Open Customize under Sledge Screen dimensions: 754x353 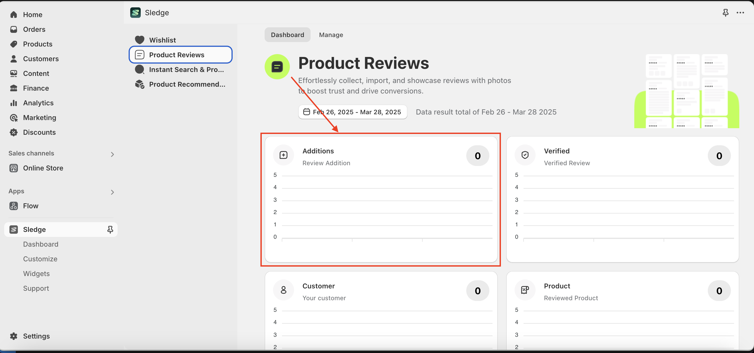click(40, 259)
